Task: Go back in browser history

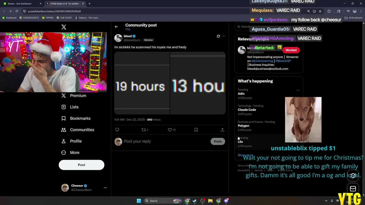Action: click(x=4, y=11)
